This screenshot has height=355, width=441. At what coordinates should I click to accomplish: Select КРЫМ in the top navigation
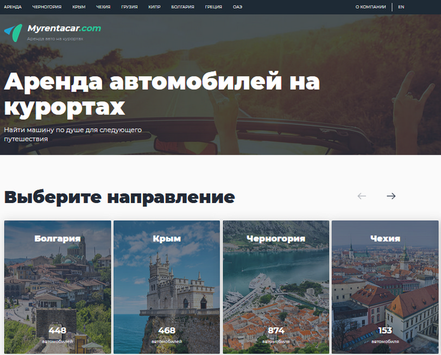79,7
